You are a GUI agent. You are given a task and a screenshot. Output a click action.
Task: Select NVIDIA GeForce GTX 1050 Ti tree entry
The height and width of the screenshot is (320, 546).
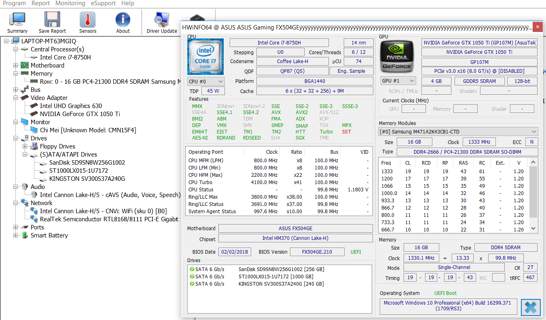pyautogui.click(x=80, y=114)
